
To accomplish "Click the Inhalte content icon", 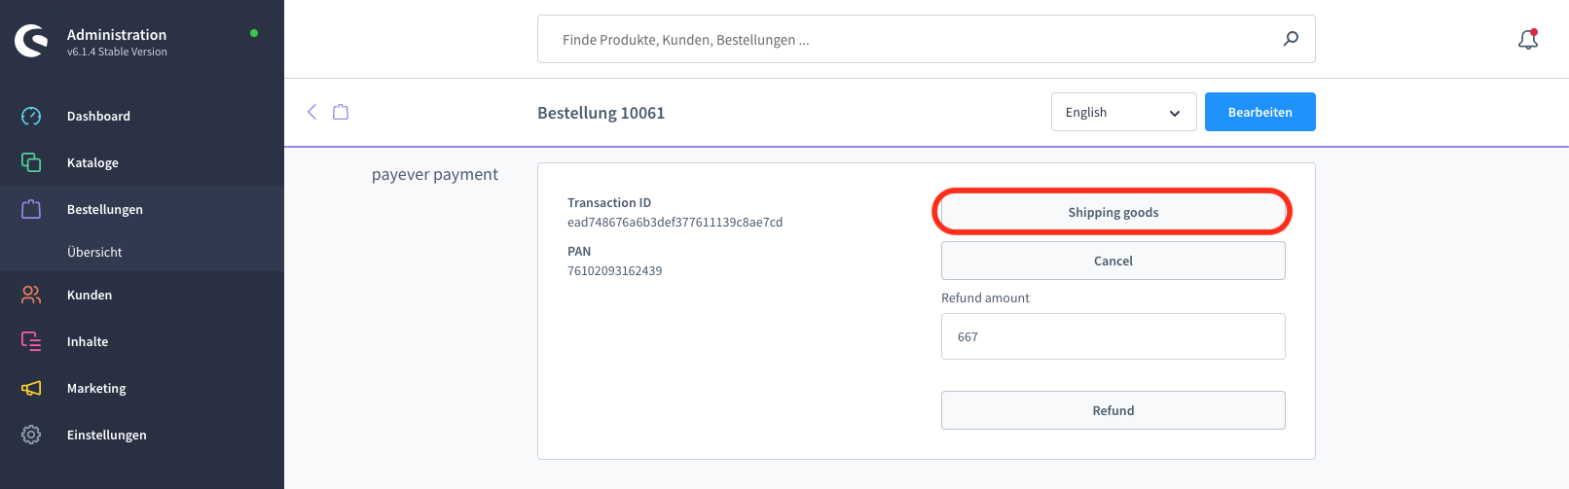I will coord(31,341).
